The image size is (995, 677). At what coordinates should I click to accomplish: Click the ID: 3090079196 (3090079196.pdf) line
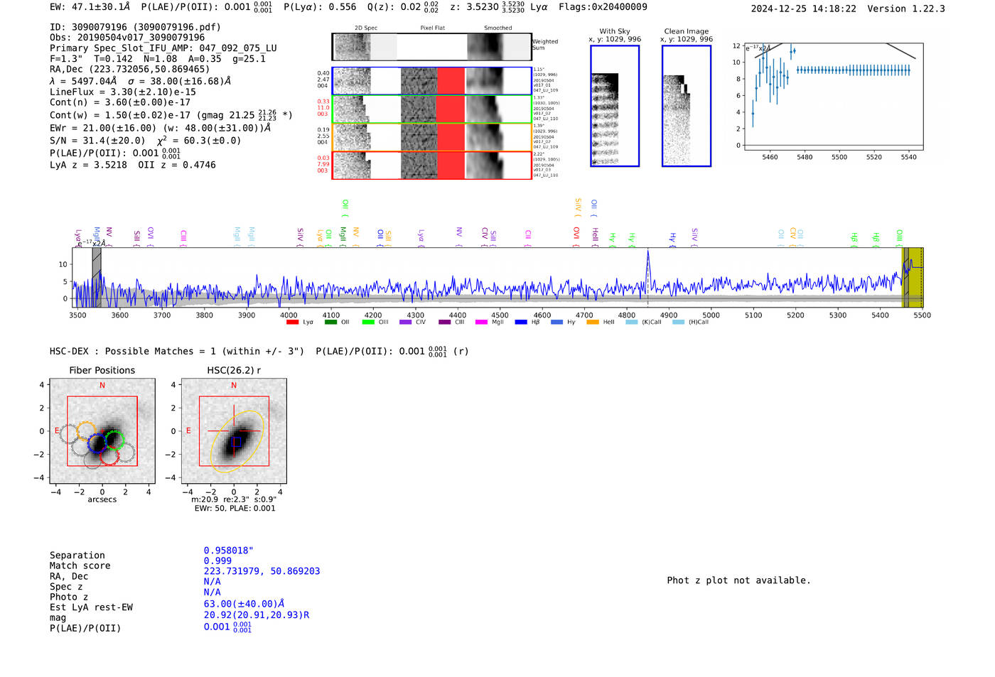(135, 27)
